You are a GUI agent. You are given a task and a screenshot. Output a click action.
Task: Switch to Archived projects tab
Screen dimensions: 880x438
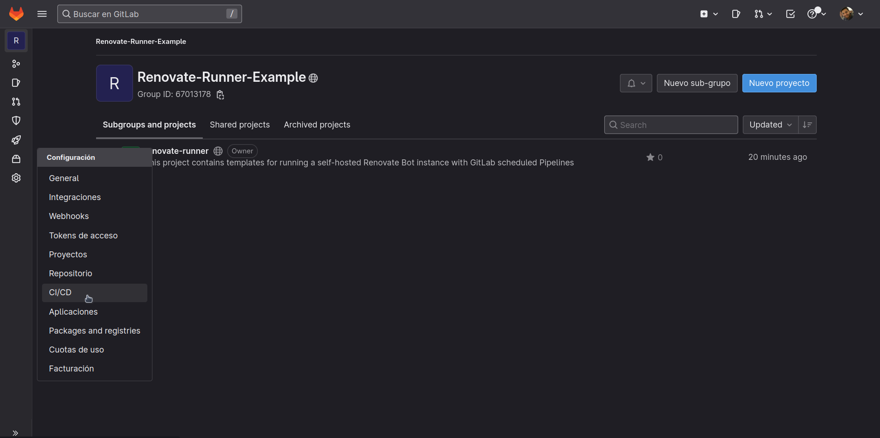coord(317,125)
